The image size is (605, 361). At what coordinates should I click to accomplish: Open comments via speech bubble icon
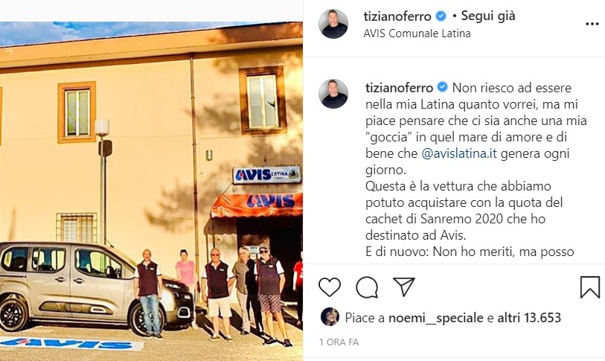(367, 287)
